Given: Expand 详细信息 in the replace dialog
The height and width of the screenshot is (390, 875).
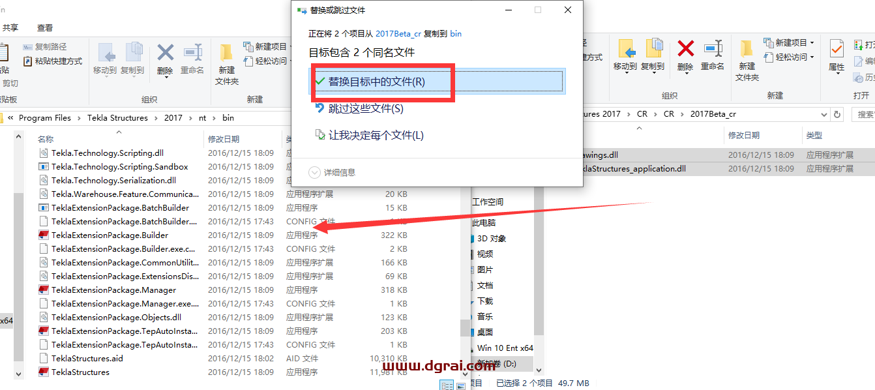Looking at the screenshot, I should 333,172.
